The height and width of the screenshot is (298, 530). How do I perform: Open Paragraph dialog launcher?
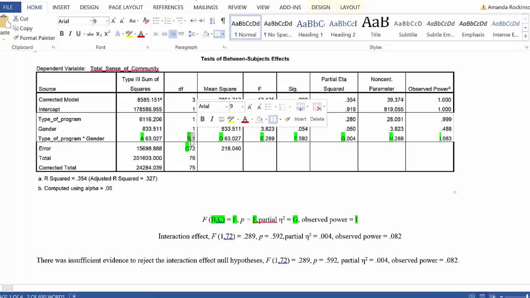(224, 48)
